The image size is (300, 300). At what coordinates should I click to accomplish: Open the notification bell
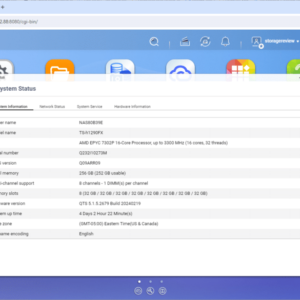(x=225, y=42)
